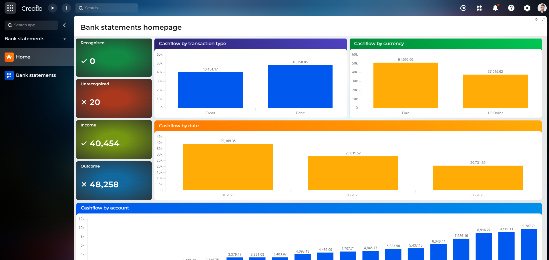Open the user profile avatar
The image size is (549, 260).
[542, 8]
